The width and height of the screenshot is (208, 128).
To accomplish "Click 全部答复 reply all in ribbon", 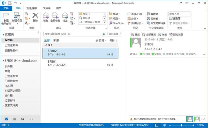I will (55, 17).
